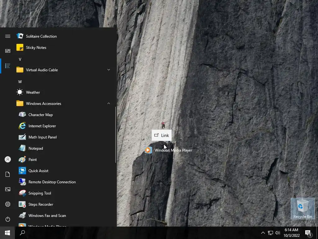
Task: Click the hamburger Expand menu icon
Action: (8, 36)
